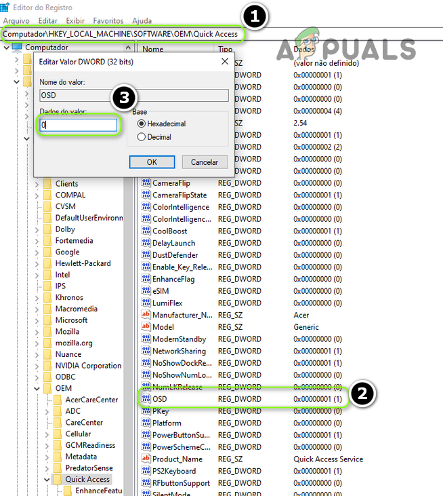The width and height of the screenshot is (443, 496).
Task: Click the NetworkSharing value icon
Action: pyautogui.click(x=146, y=351)
